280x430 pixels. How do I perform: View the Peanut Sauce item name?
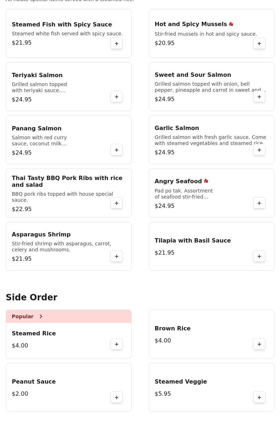34,381
